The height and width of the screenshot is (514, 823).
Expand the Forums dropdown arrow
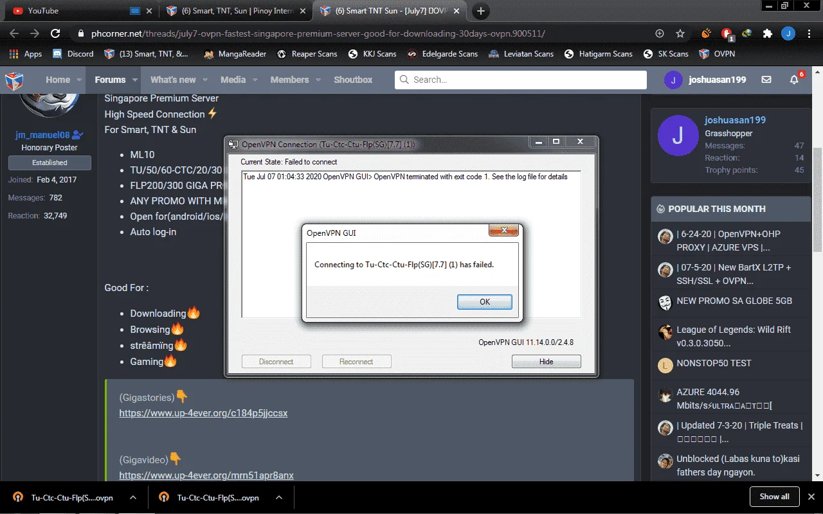(x=135, y=80)
